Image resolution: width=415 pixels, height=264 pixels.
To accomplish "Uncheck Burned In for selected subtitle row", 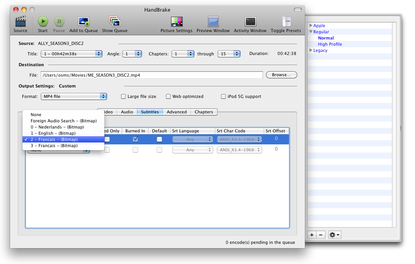I will [135, 139].
